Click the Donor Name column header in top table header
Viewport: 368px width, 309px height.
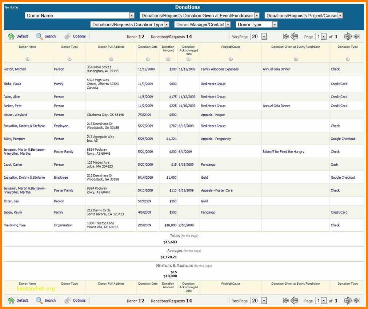pyautogui.click(x=28, y=47)
